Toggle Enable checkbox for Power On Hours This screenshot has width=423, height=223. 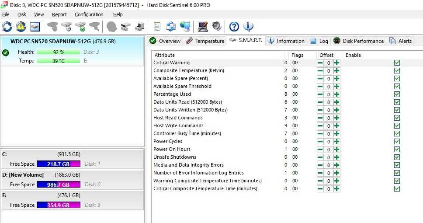(397, 149)
